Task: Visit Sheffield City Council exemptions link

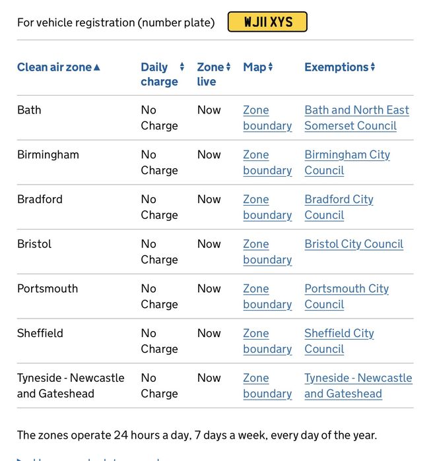Action: tap(339, 342)
